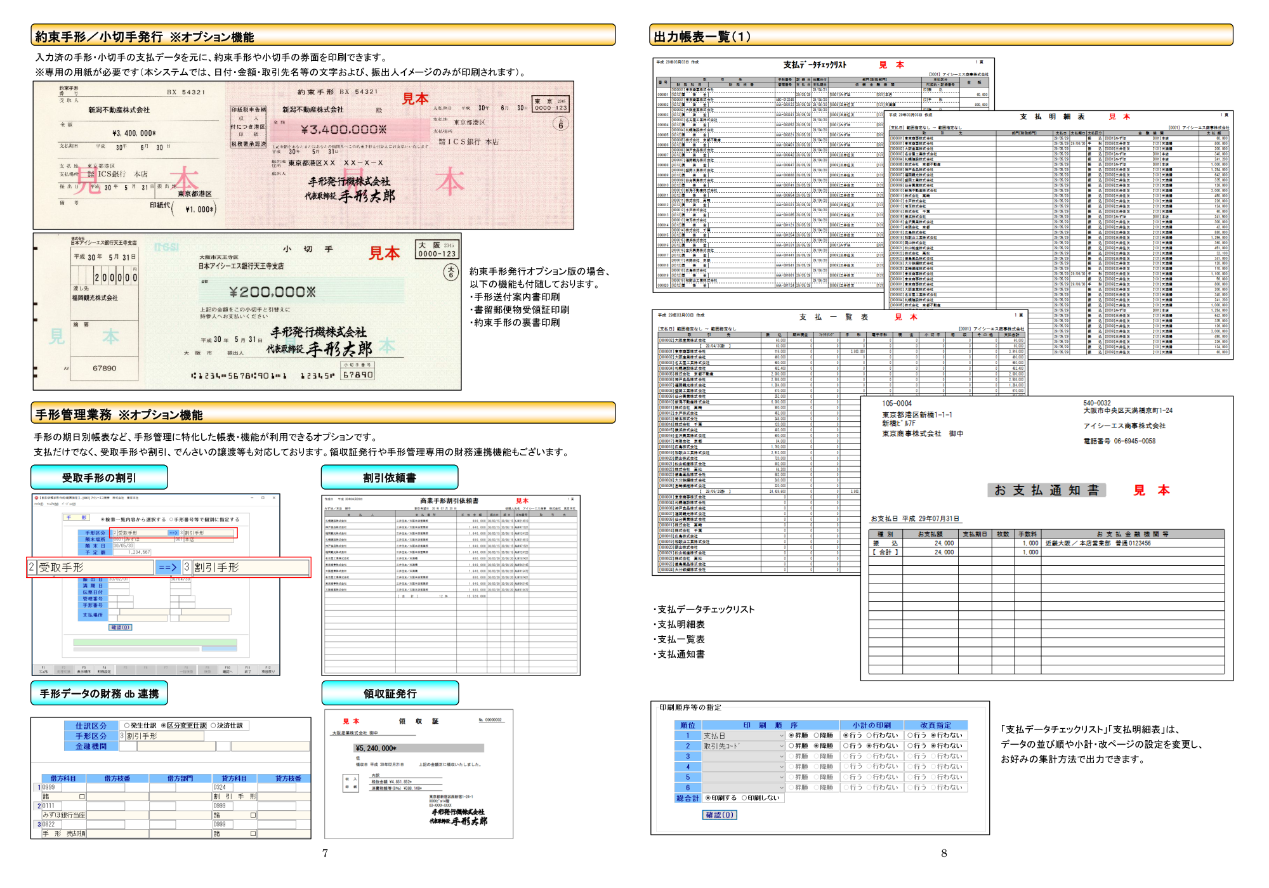Viewport: 1269px width, 888px height.
Task: Click the 約束手形／小切手発行 section header
Action: coord(323,36)
